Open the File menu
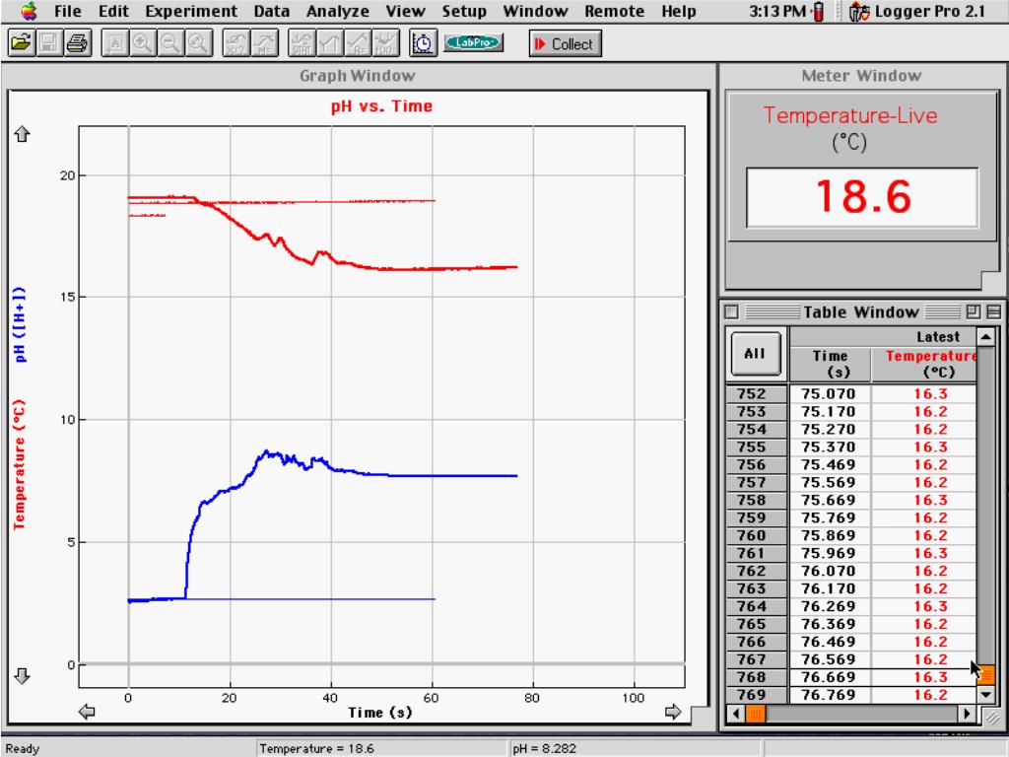The image size is (1009, 757). (x=68, y=11)
